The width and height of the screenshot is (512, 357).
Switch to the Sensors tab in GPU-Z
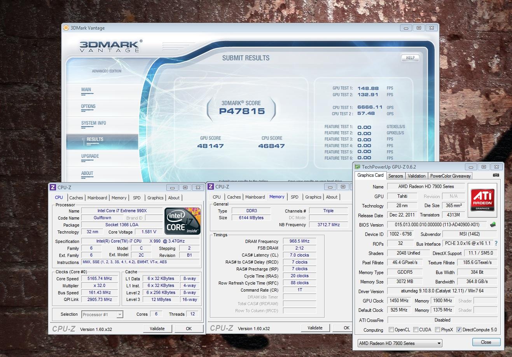click(x=396, y=176)
